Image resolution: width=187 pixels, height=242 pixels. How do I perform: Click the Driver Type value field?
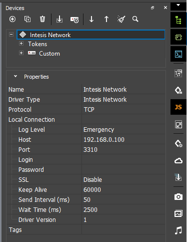[x=123, y=99]
